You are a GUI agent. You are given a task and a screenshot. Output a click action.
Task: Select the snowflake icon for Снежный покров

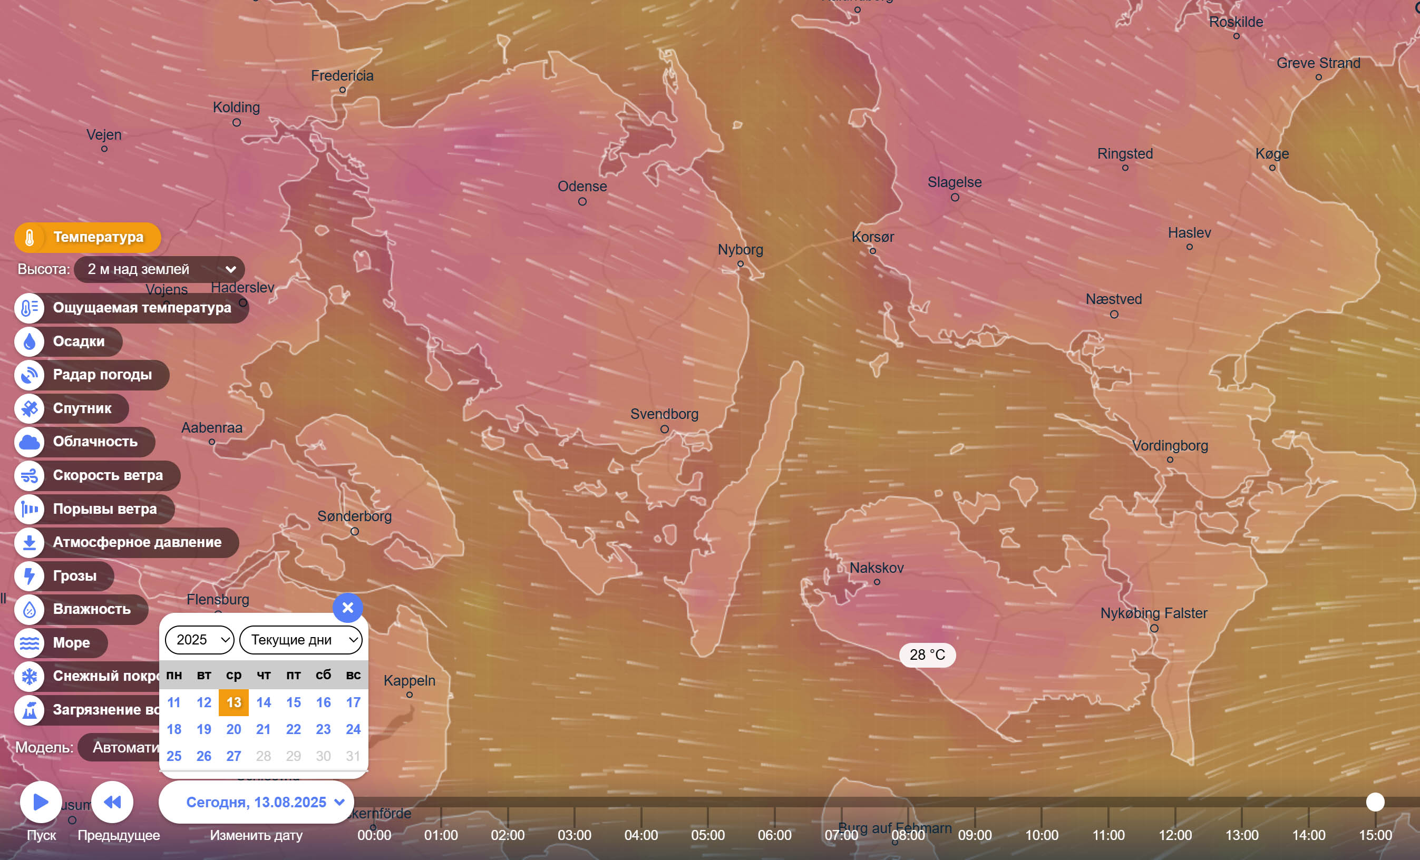click(30, 676)
